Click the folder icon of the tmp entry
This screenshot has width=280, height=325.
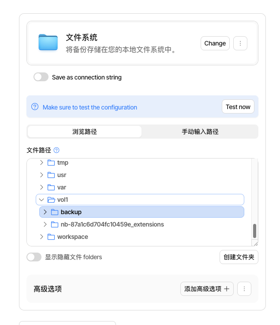point(51,162)
